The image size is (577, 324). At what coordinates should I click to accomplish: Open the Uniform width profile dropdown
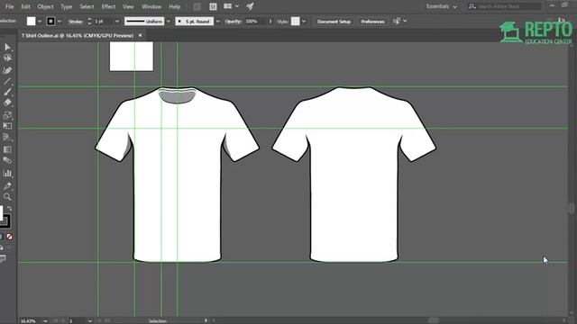point(169,22)
